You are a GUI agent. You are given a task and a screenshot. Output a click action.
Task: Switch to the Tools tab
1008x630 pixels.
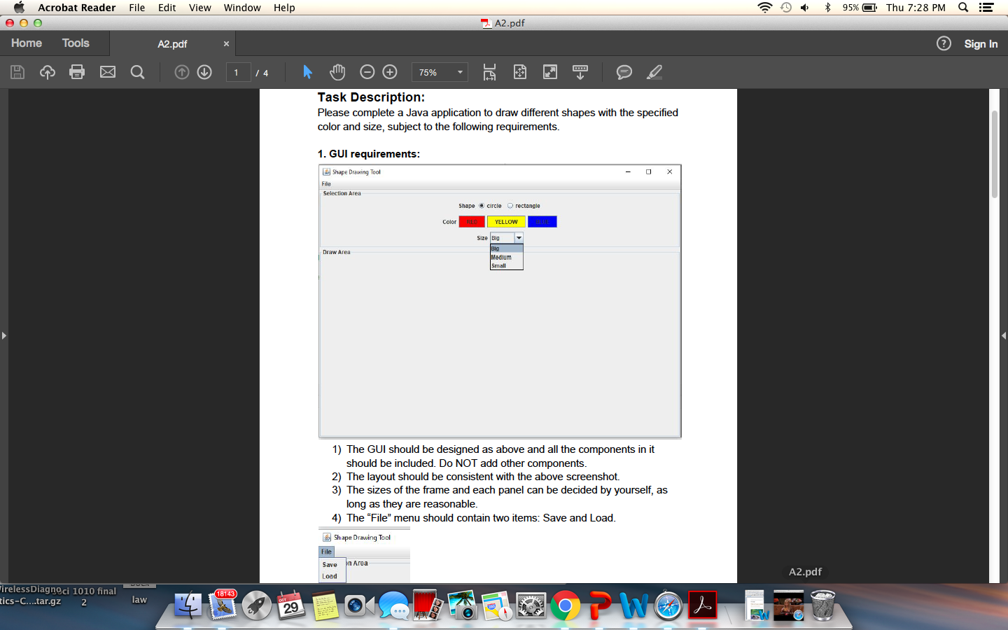pyautogui.click(x=76, y=43)
